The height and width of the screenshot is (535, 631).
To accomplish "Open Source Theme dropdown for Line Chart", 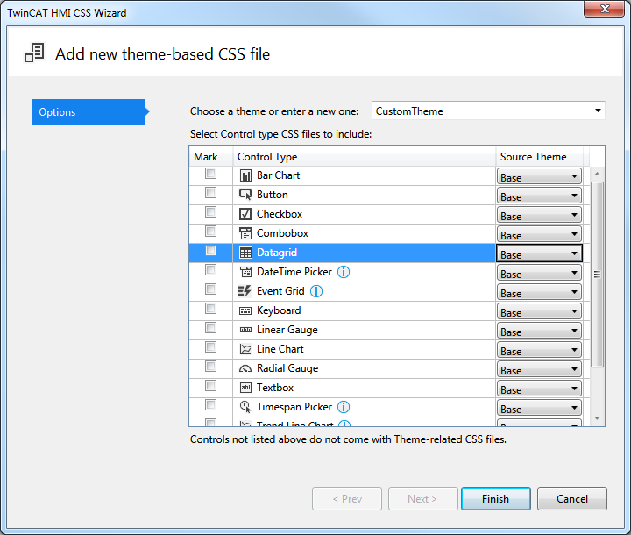I will coord(539,350).
